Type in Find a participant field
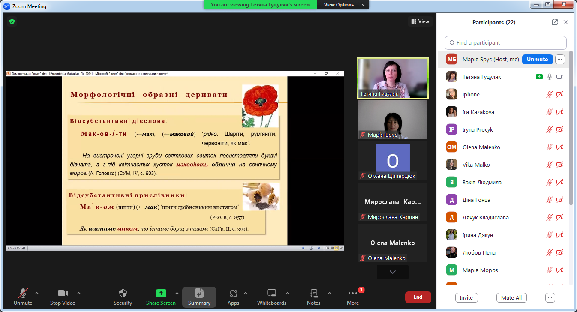 [x=506, y=43]
